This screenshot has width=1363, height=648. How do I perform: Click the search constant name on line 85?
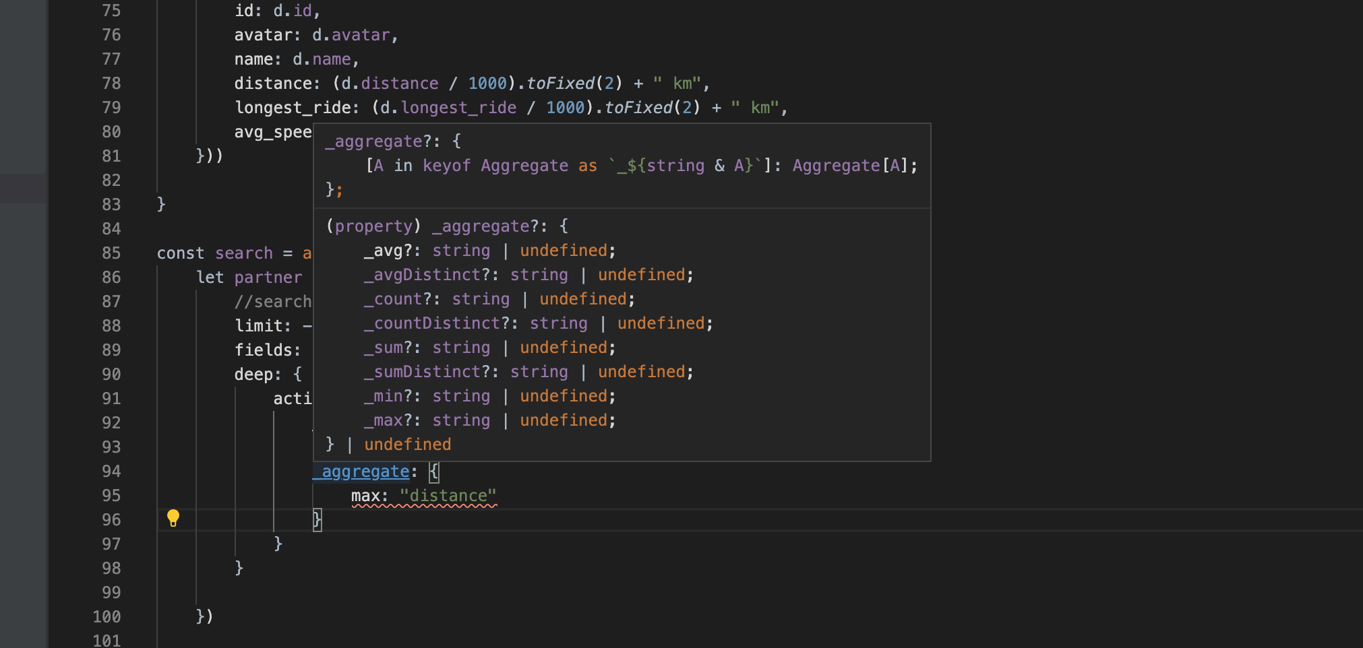[244, 253]
